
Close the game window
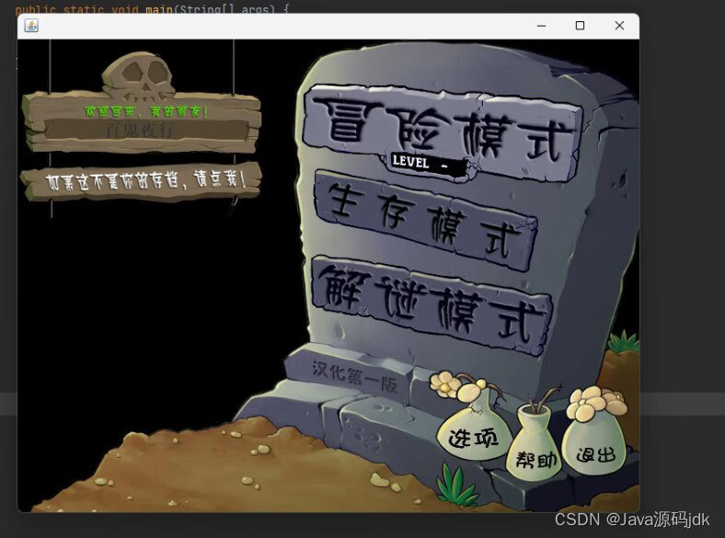coord(619,26)
